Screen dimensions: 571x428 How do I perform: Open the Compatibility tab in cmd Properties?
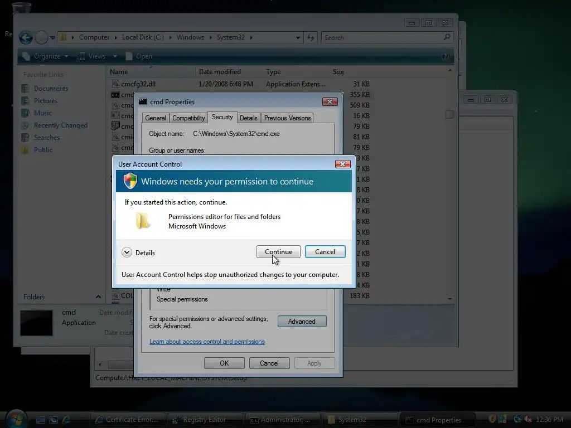[188, 118]
